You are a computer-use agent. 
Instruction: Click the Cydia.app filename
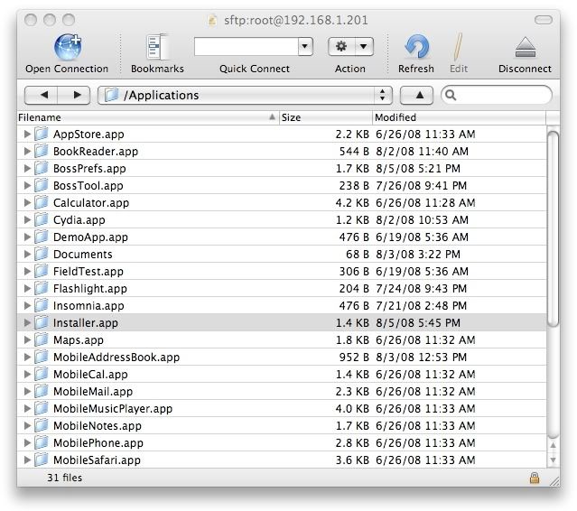coord(79,220)
